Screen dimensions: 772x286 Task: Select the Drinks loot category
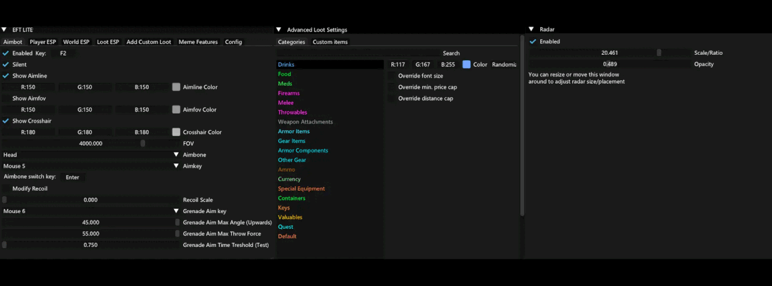point(330,64)
